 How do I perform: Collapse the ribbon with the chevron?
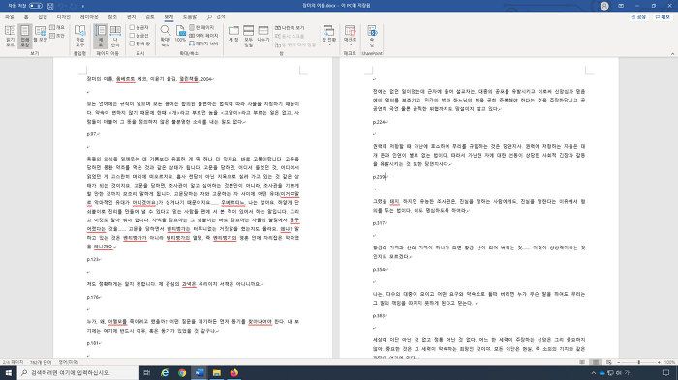coord(672,53)
